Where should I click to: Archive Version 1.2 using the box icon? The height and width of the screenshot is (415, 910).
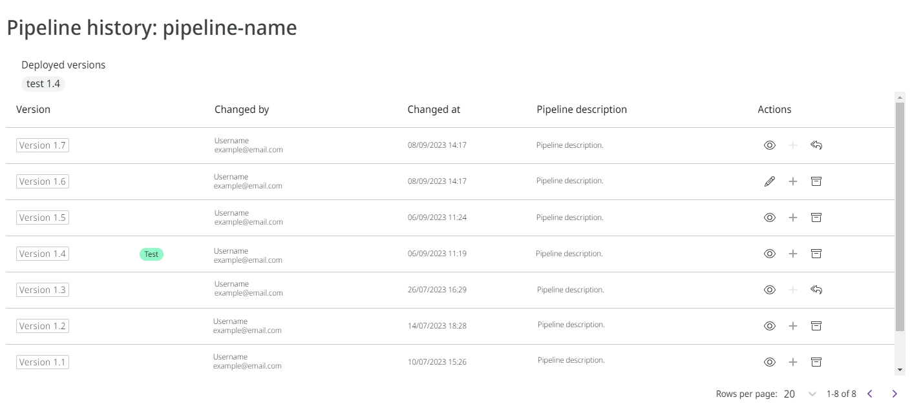pyautogui.click(x=816, y=326)
